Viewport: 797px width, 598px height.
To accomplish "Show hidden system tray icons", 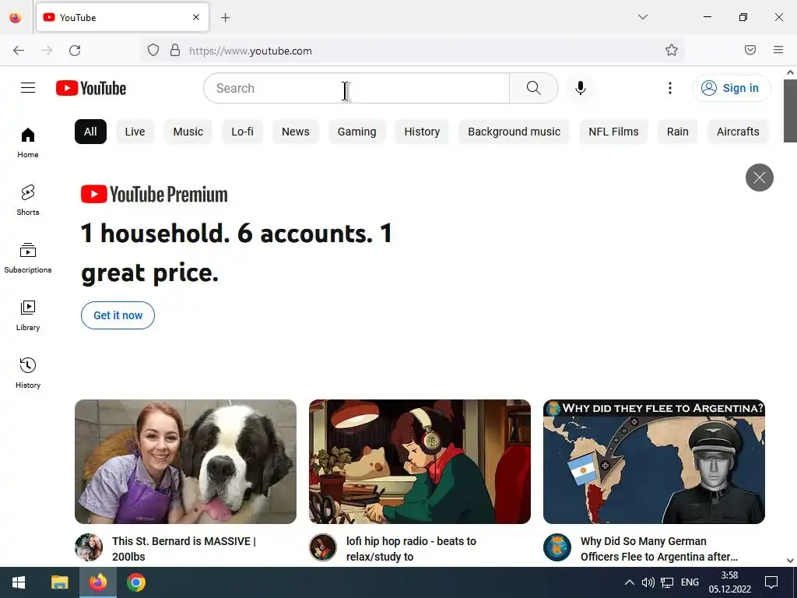I will point(629,582).
